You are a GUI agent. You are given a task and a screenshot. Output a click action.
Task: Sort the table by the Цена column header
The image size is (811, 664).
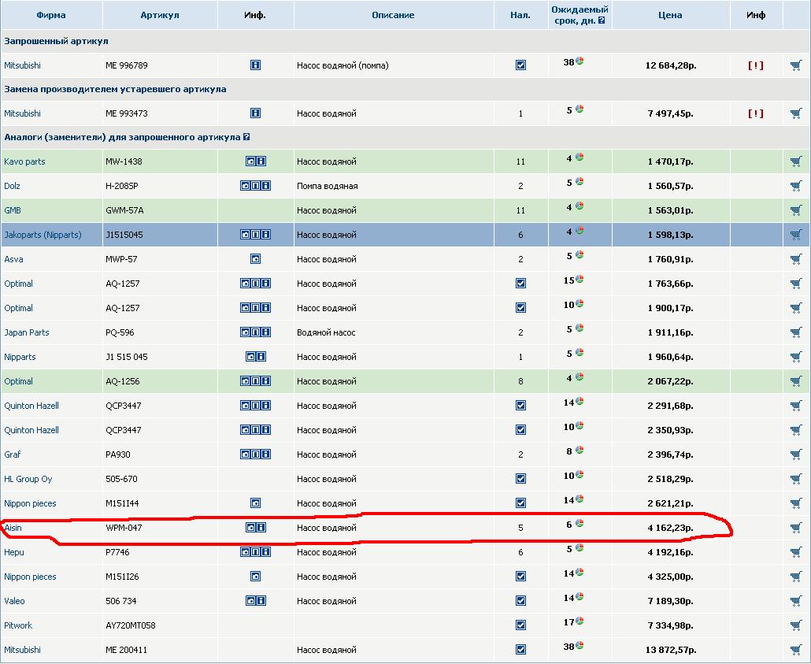(x=669, y=15)
